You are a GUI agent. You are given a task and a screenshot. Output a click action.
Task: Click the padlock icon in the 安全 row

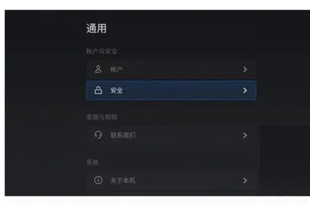point(98,90)
